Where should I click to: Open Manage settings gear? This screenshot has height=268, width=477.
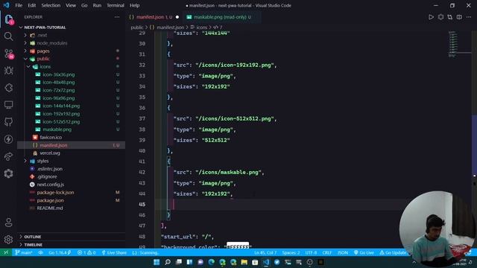click(x=8, y=240)
